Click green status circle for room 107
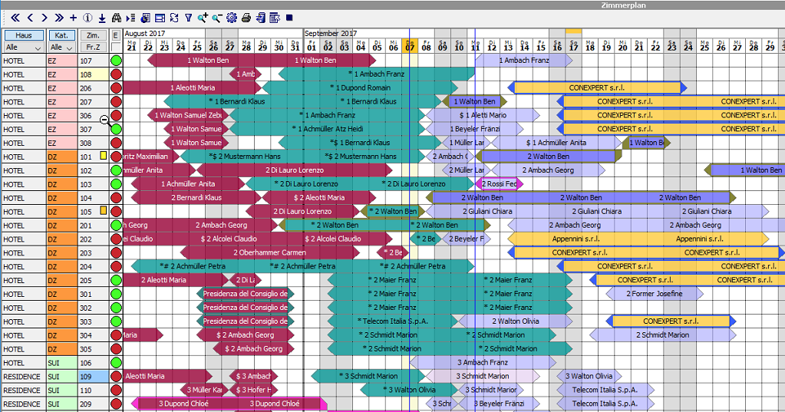785x412 pixels. [116, 61]
